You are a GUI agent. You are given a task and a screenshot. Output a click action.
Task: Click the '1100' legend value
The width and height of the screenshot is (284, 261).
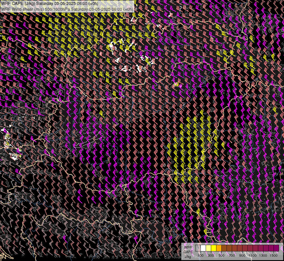253,255
